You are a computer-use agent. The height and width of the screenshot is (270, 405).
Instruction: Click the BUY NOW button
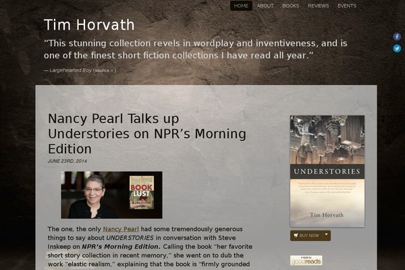pyautogui.click(x=306, y=236)
